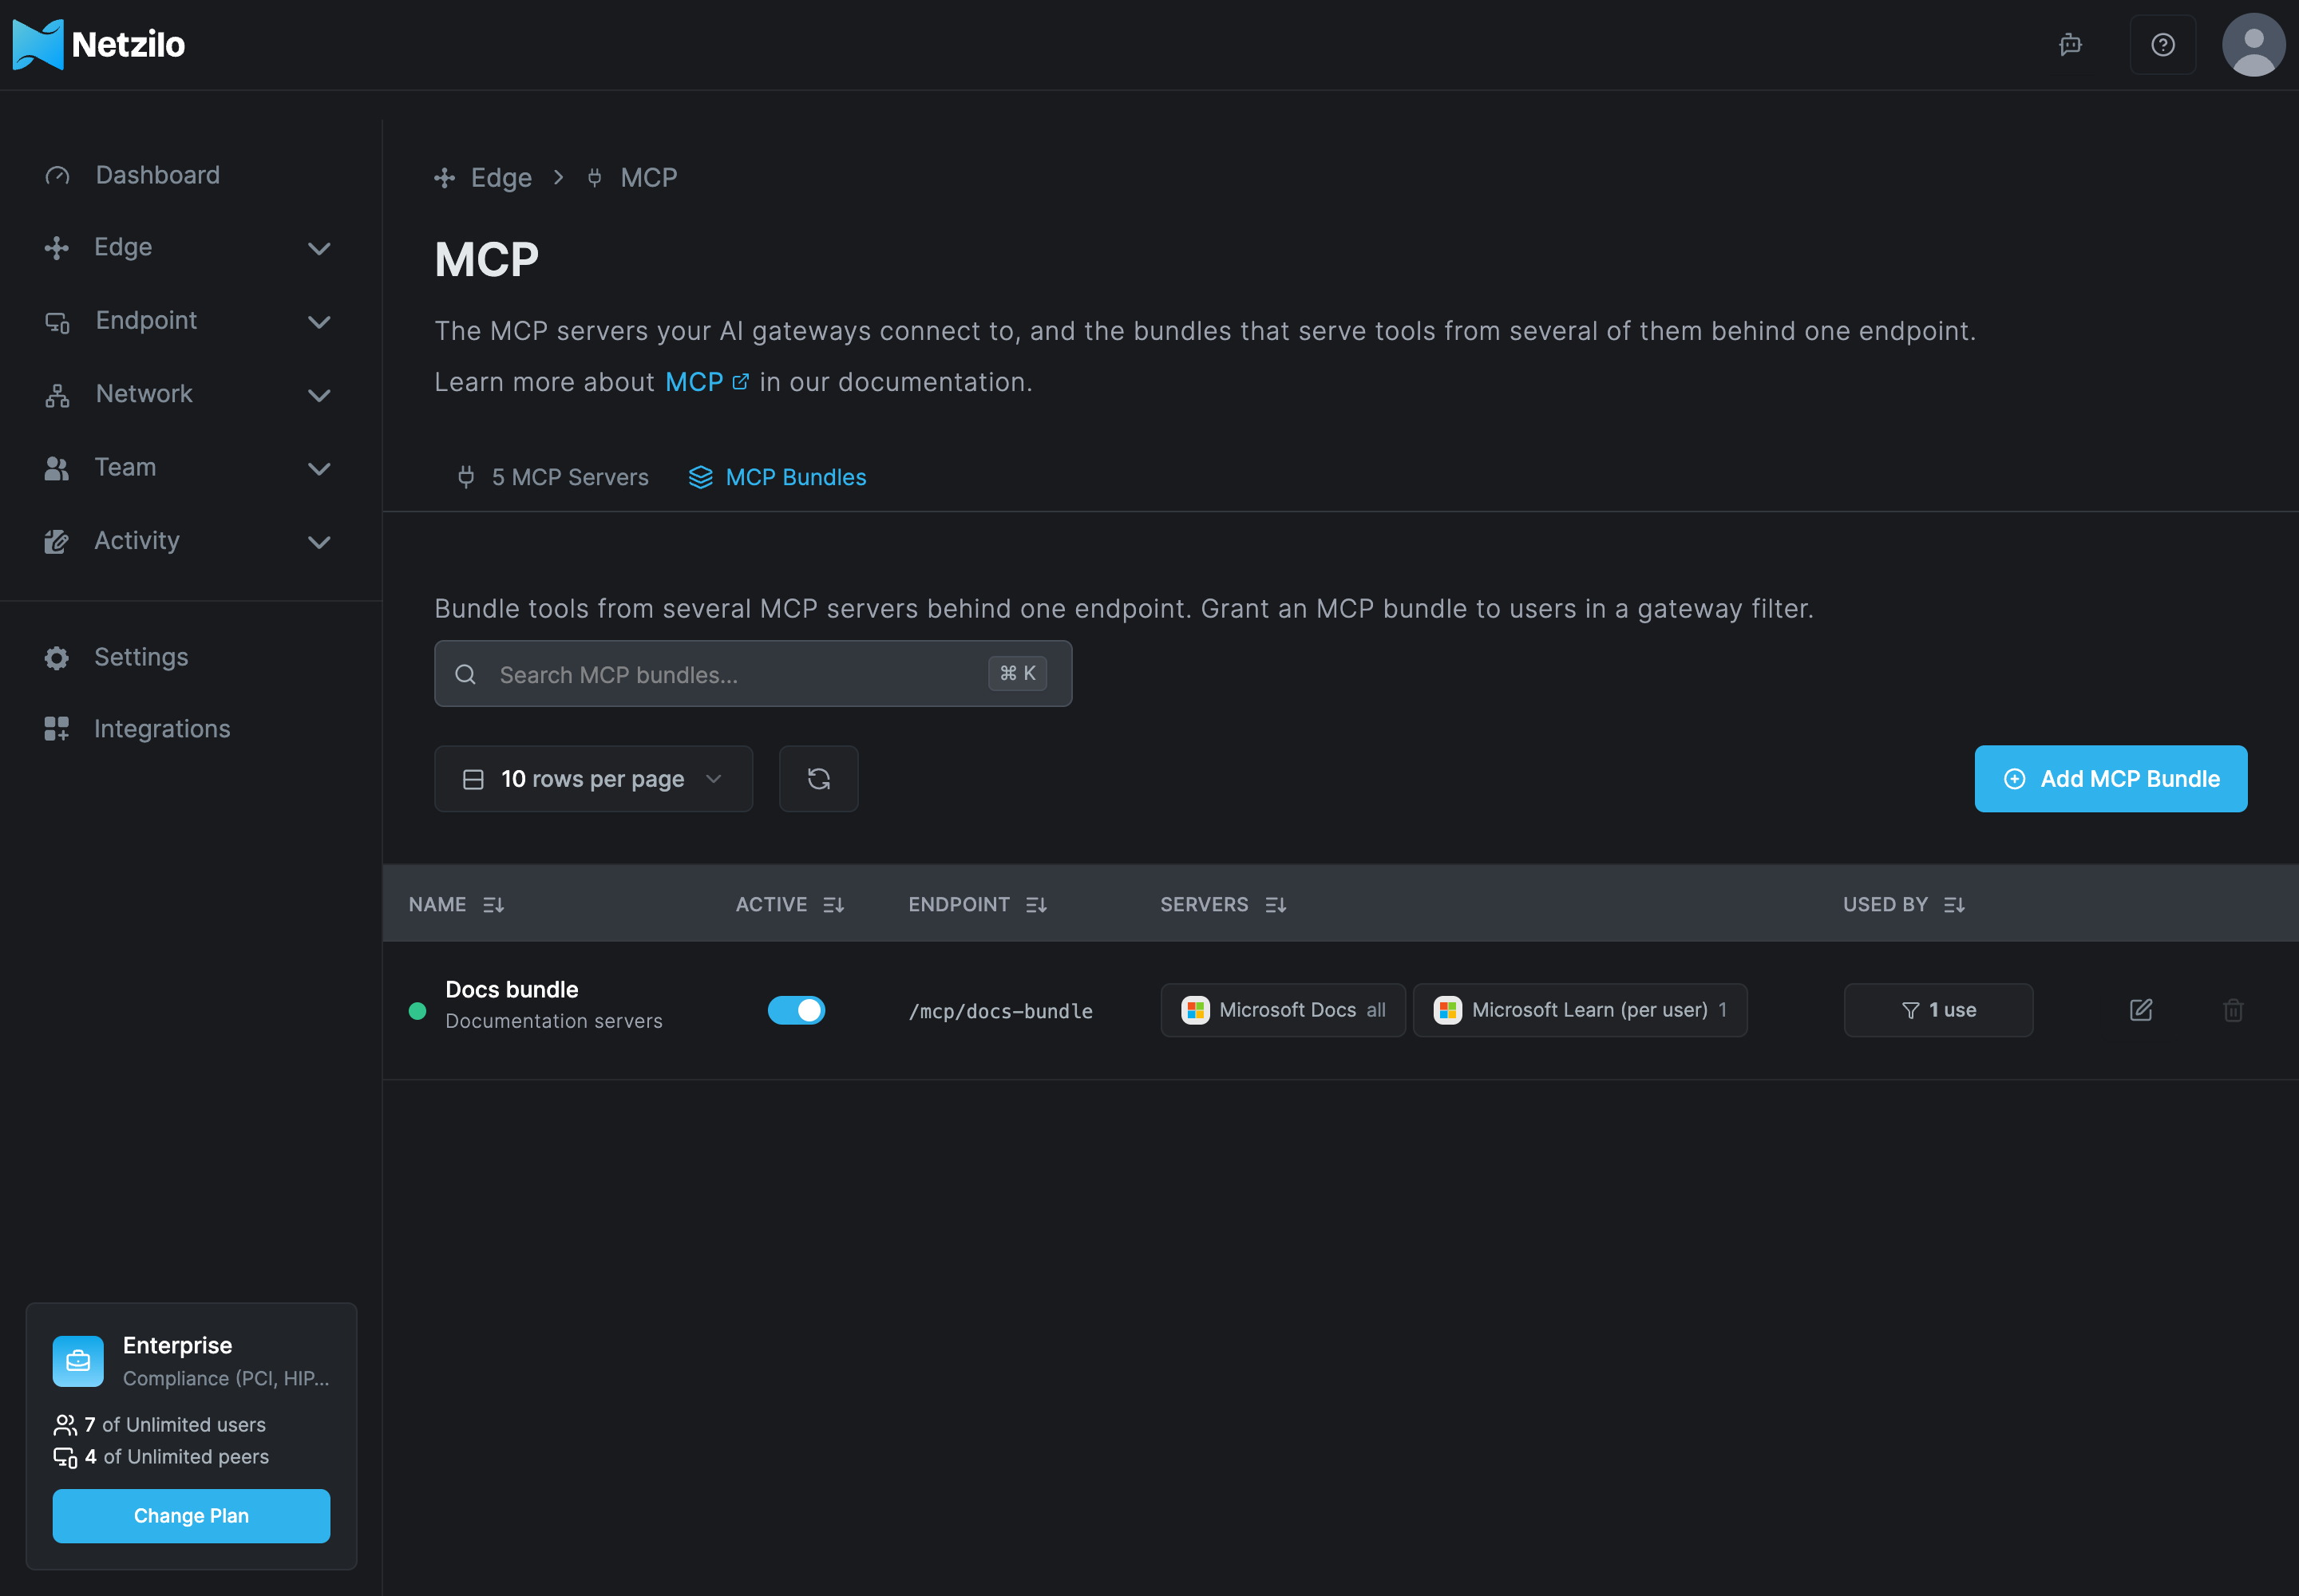Sort the table by Name column

(456, 905)
